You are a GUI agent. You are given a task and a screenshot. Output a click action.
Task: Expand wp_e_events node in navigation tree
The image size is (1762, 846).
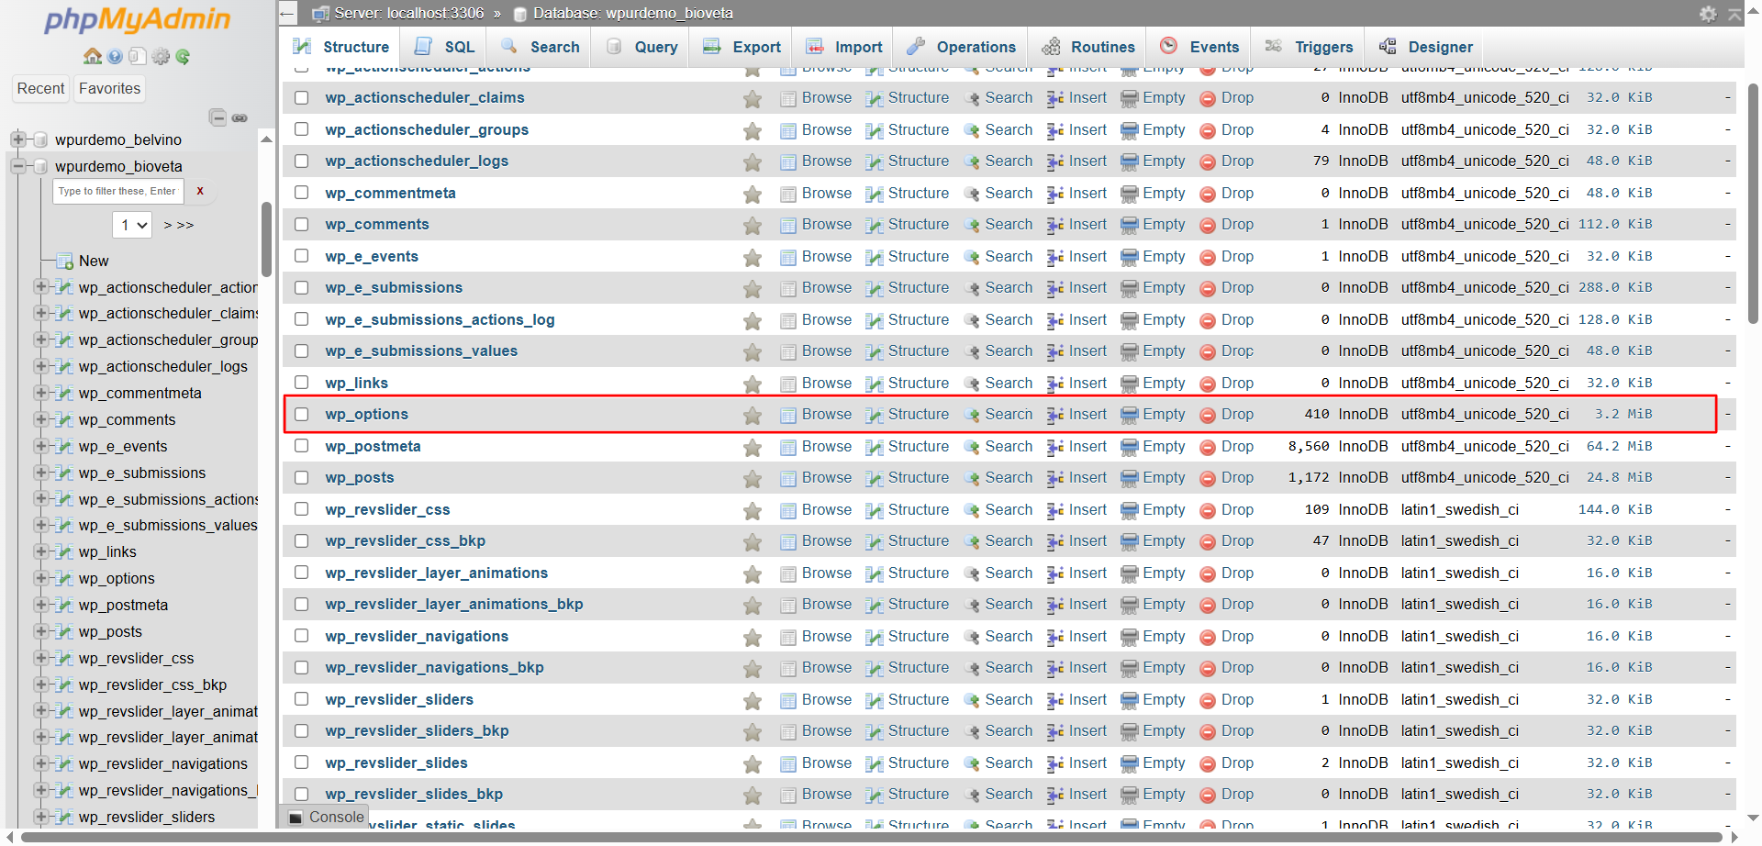click(x=40, y=446)
